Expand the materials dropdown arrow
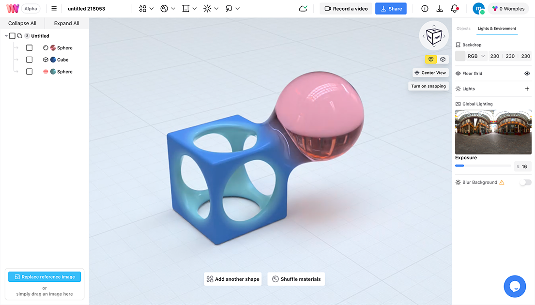 coord(173,9)
